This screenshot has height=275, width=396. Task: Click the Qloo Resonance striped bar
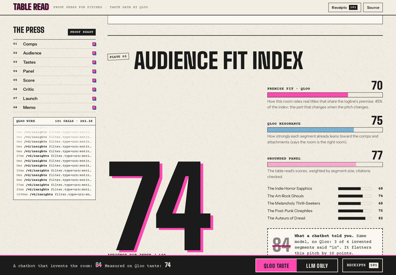click(x=325, y=130)
